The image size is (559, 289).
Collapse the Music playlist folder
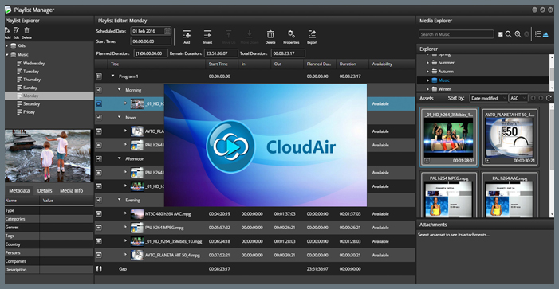[6, 54]
